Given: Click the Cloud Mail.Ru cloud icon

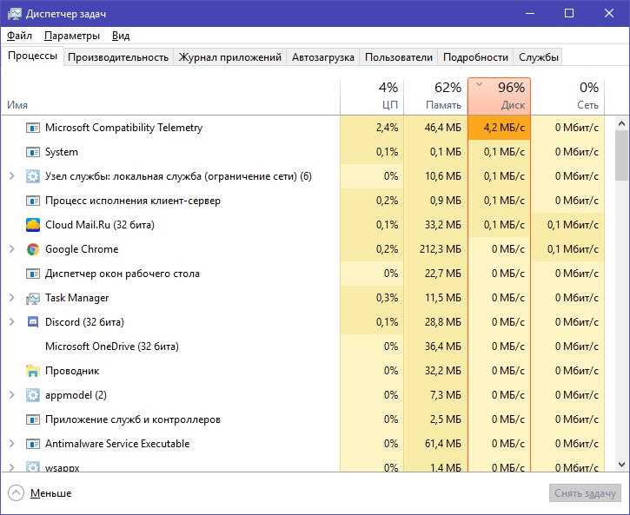Looking at the screenshot, I should [x=32, y=225].
